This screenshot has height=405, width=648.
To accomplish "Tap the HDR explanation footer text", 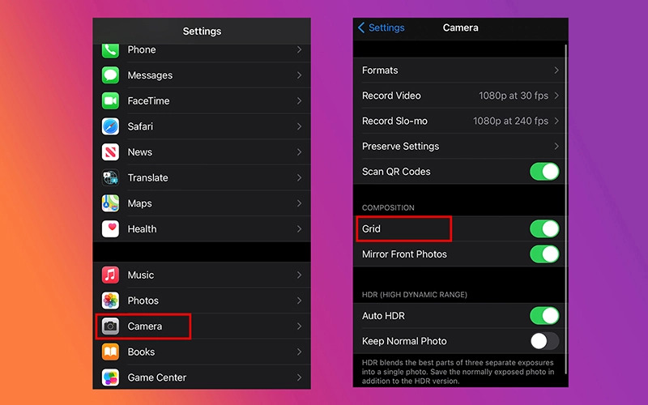I will [458, 372].
